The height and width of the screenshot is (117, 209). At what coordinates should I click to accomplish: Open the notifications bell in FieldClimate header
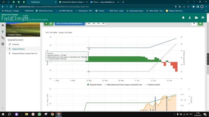[x=183, y=18]
